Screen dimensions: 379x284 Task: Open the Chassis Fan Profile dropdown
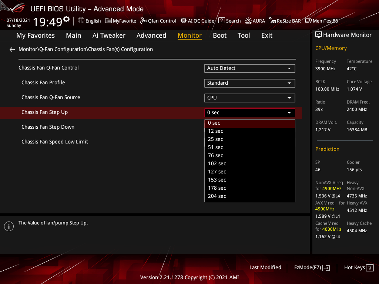point(249,83)
